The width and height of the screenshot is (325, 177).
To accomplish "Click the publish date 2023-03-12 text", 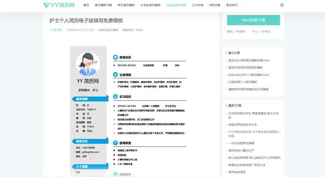I will click(x=80, y=30).
